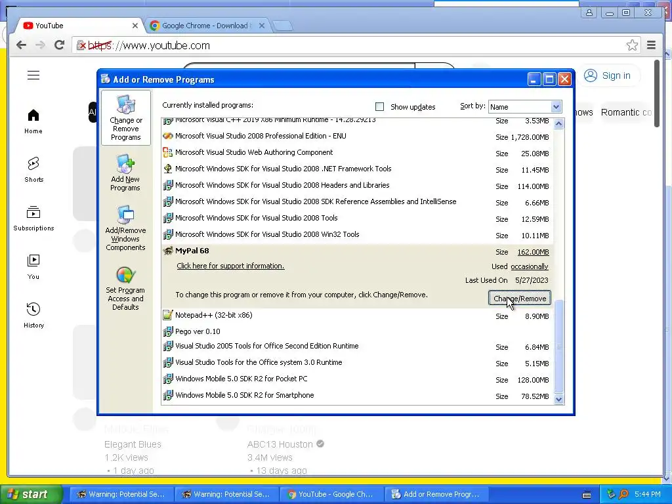Screen dimensions: 672x504
Task: Click Windows Mobile 5.0 Smartphone icon
Action: (168, 395)
